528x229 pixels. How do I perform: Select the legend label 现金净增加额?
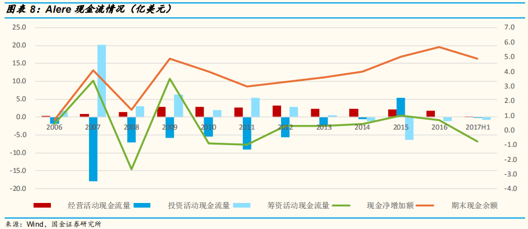(x=390, y=205)
